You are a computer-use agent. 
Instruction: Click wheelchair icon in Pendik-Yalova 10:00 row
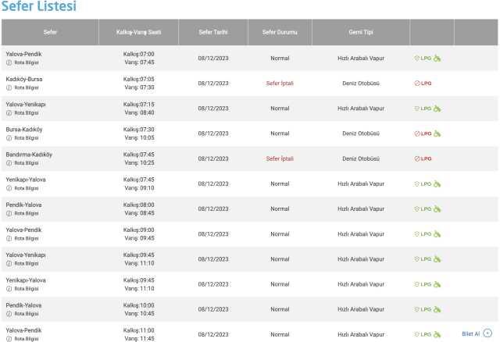[437, 308]
